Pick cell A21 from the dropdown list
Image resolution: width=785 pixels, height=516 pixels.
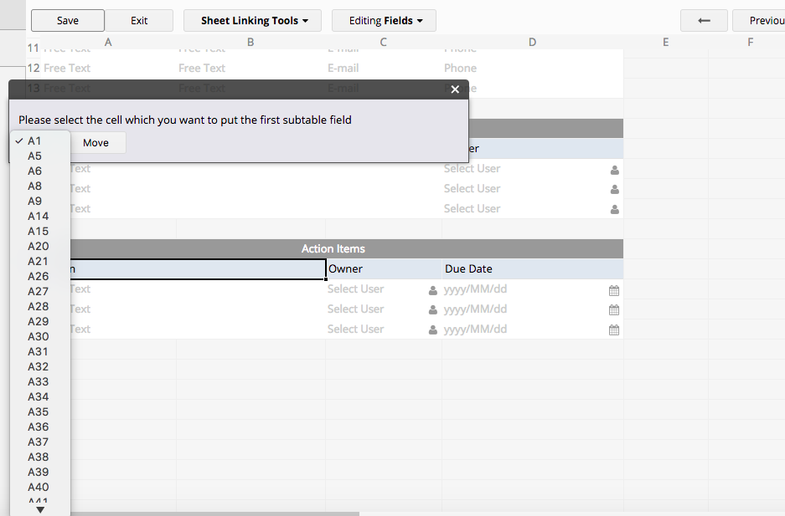tap(40, 261)
